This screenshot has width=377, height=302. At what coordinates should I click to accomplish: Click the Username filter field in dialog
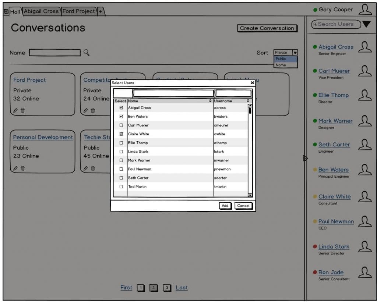233,93
